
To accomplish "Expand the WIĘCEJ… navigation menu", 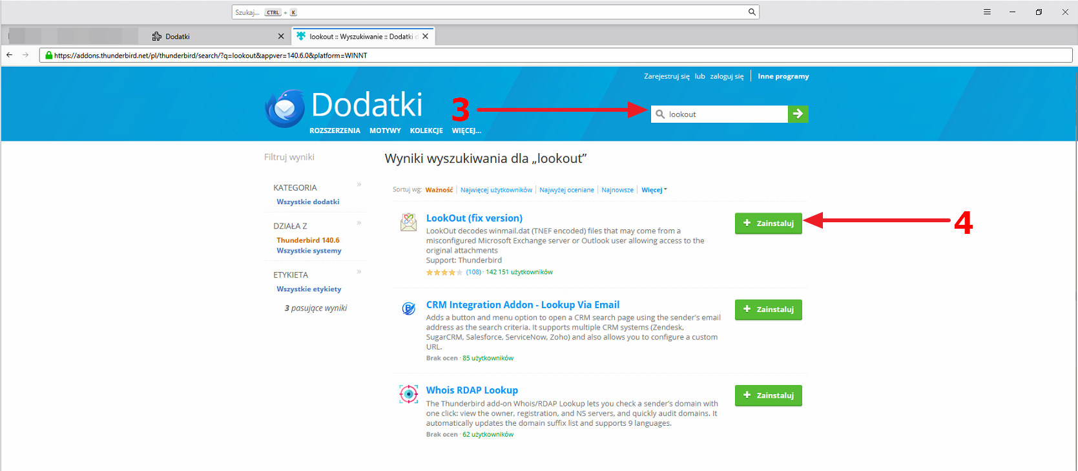I will pyautogui.click(x=466, y=131).
